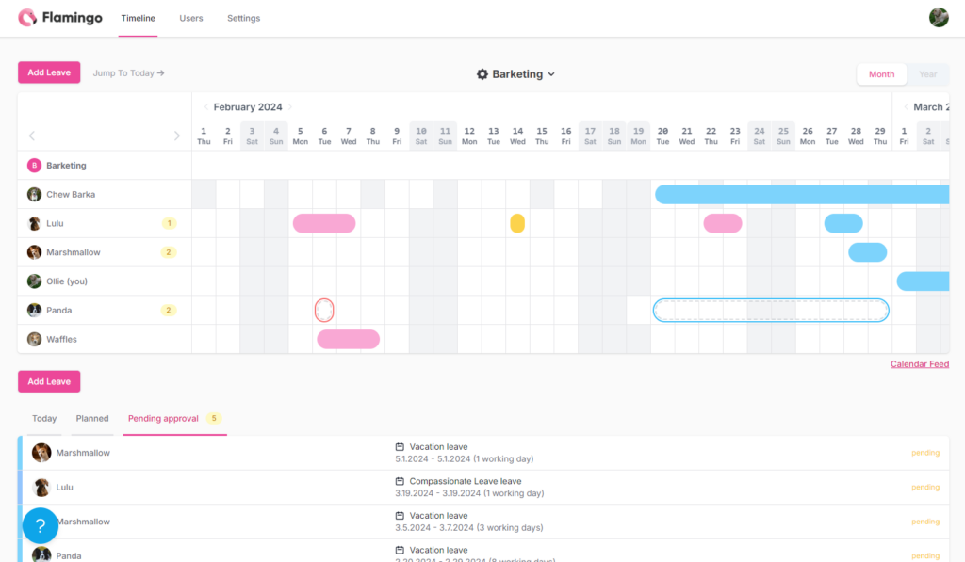Click Chew Barka's avatar in timeline
The width and height of the screenshot is (965, 562).
point(34,195)
